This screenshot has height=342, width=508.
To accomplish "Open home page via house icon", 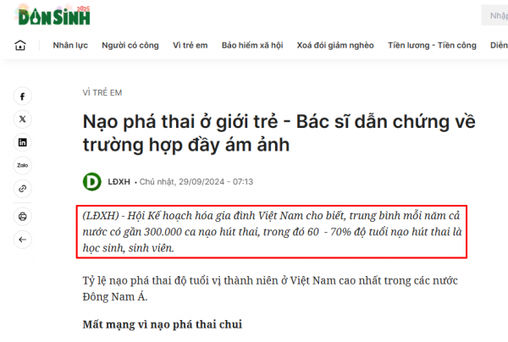I will (x=20, y=45).
